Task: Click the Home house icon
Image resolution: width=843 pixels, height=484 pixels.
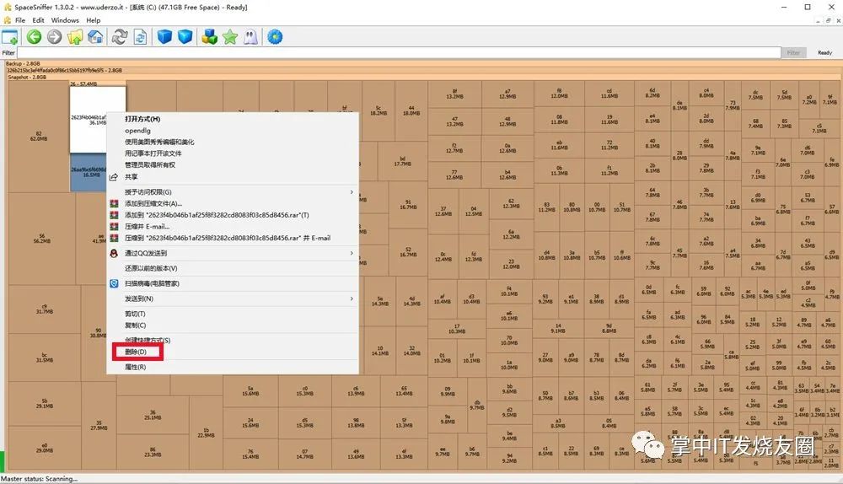Action: click(x=95, y=36)
